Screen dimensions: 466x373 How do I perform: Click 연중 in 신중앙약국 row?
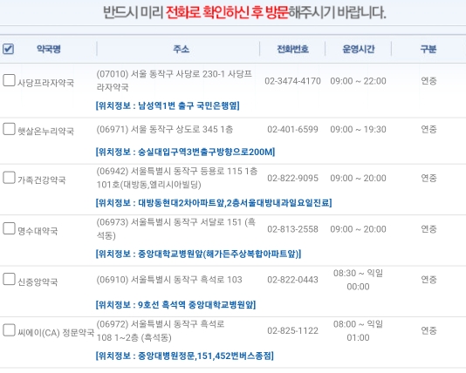[x=428, y=279]
